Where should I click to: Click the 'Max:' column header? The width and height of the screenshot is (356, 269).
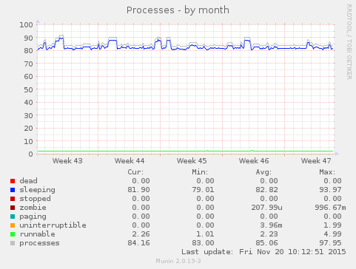click(327, 172)
